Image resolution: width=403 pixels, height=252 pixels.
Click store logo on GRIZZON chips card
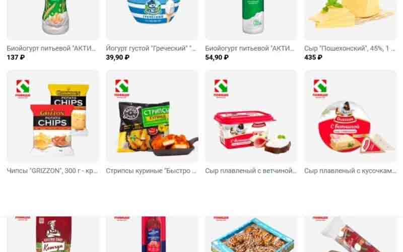coord(23,89)
